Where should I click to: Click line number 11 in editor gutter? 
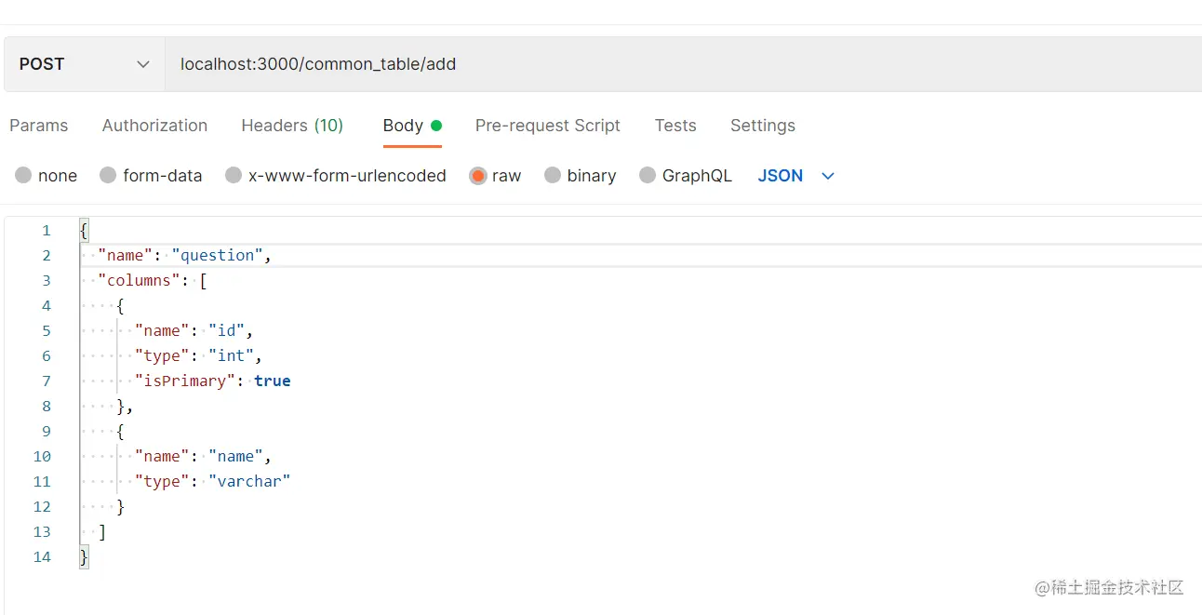(42, 482)
